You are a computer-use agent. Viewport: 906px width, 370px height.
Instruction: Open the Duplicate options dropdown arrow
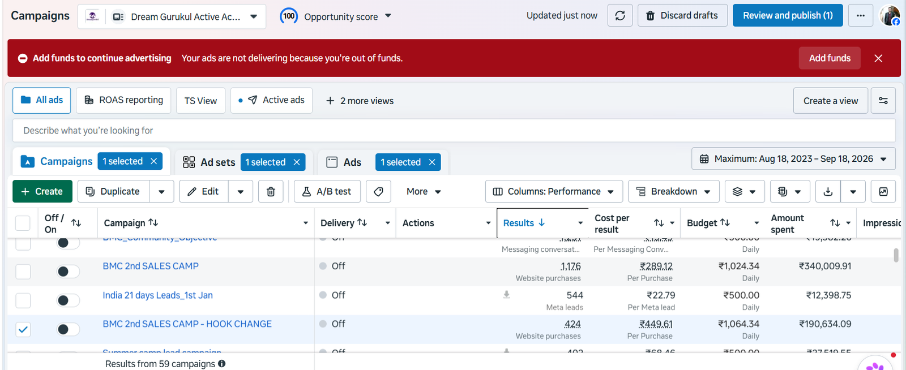click(x=161, y=191)
